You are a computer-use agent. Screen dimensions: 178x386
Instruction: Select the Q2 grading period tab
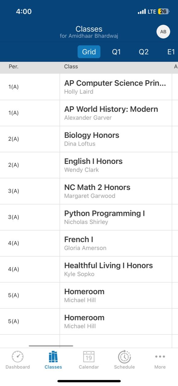[144, 52]
